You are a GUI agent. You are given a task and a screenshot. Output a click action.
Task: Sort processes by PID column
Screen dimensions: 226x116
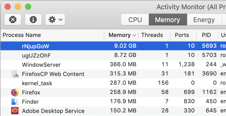206,35
